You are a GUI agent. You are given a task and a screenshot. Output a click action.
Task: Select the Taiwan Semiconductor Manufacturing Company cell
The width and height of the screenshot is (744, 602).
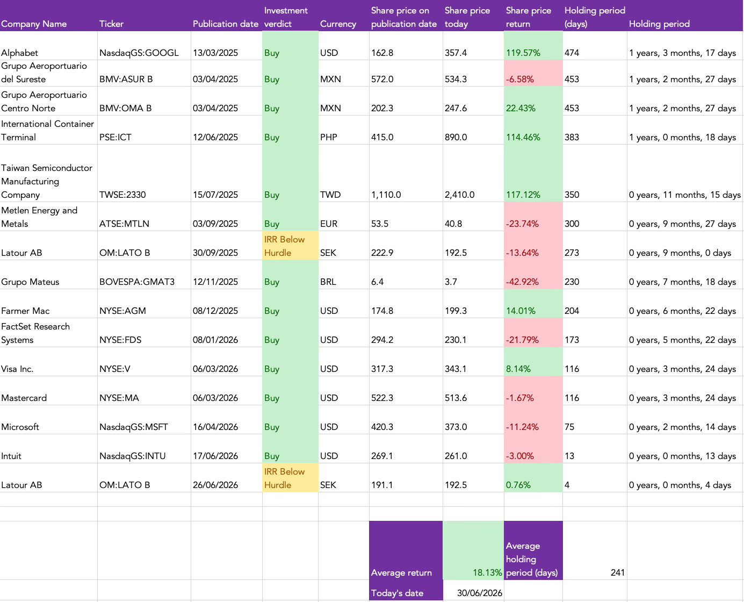coord(48,173)
